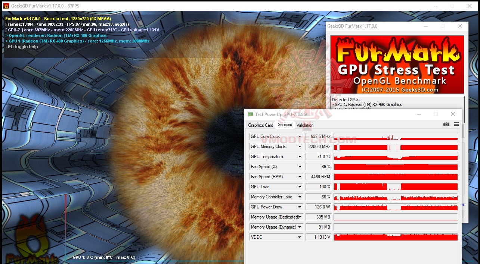Expand the Memory Usage (Dynamic) dropdown

(300, 227)
